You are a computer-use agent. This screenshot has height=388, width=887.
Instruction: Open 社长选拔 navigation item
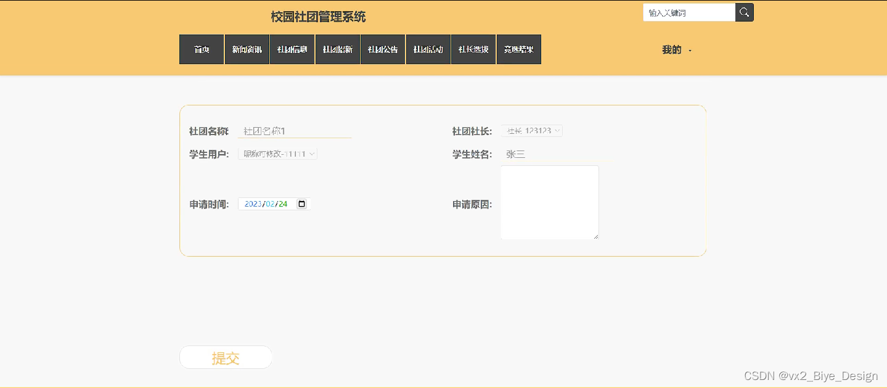coord(473,49)
